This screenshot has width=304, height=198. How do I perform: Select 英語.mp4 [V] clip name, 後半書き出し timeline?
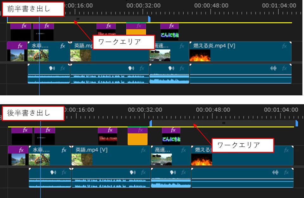click(x=91, y=150)
